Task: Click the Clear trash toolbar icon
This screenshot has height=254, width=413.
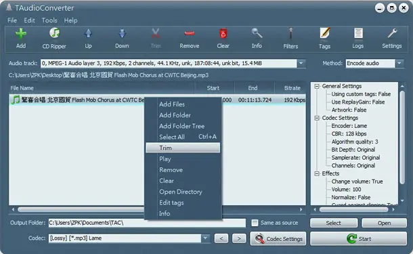Action: pos(223,33)
